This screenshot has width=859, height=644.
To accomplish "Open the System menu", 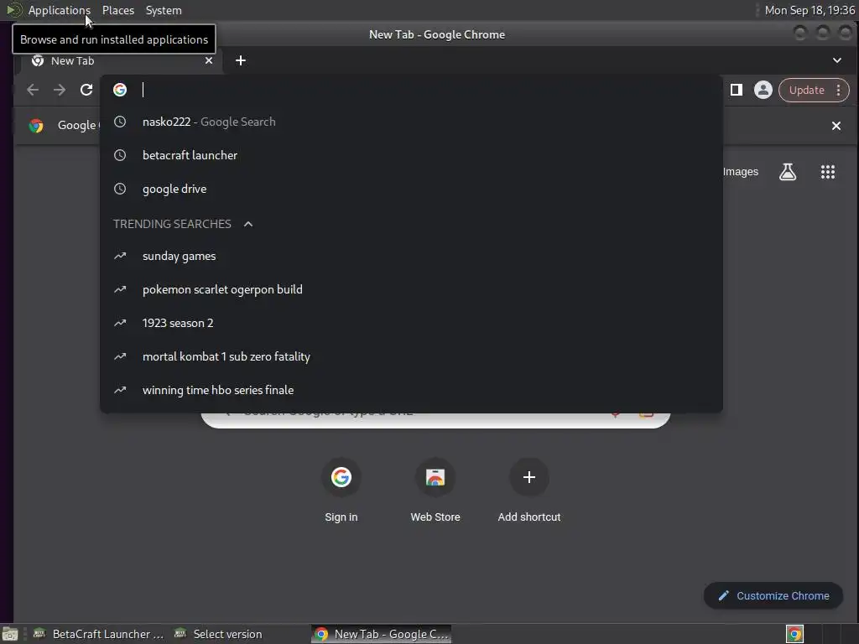I will click(x=164, y=10).
